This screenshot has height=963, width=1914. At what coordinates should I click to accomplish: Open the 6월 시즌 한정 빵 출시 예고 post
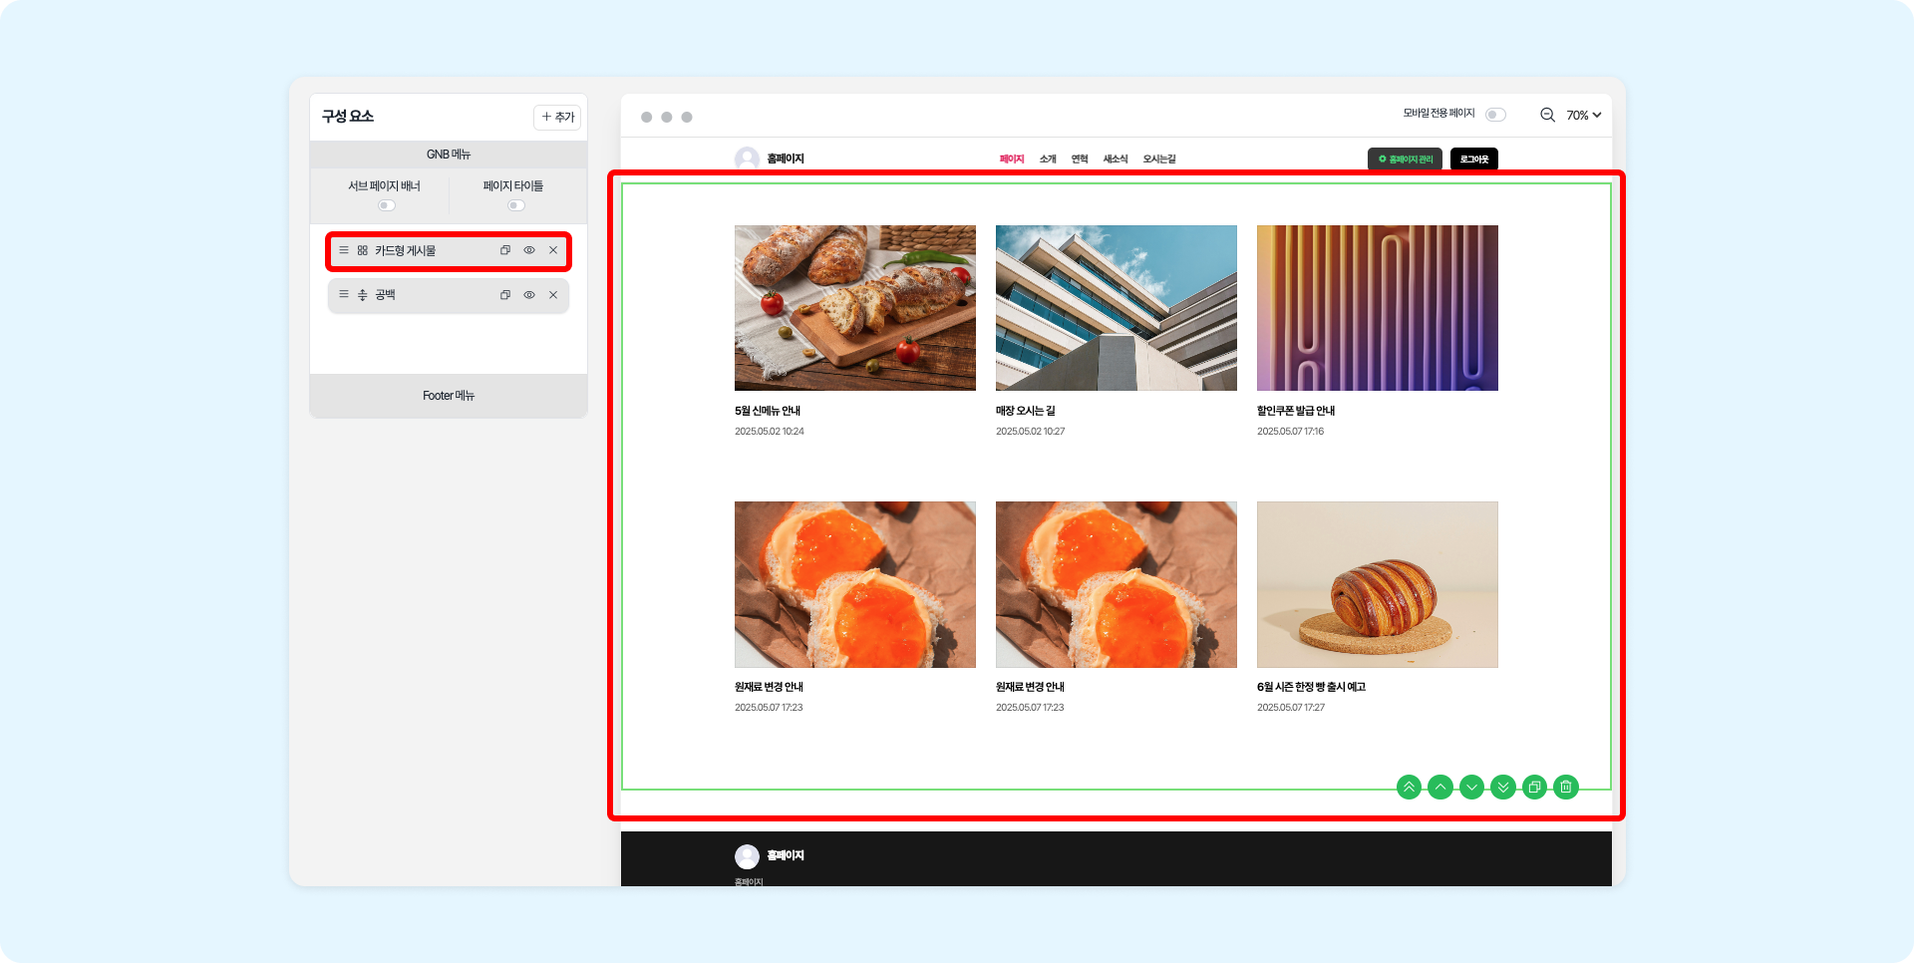click(1311, 687)
